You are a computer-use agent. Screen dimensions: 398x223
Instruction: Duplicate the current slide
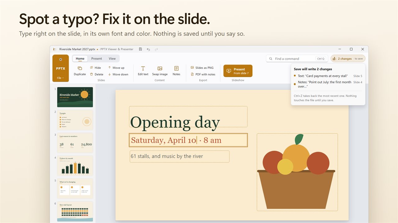pos(80,71)
